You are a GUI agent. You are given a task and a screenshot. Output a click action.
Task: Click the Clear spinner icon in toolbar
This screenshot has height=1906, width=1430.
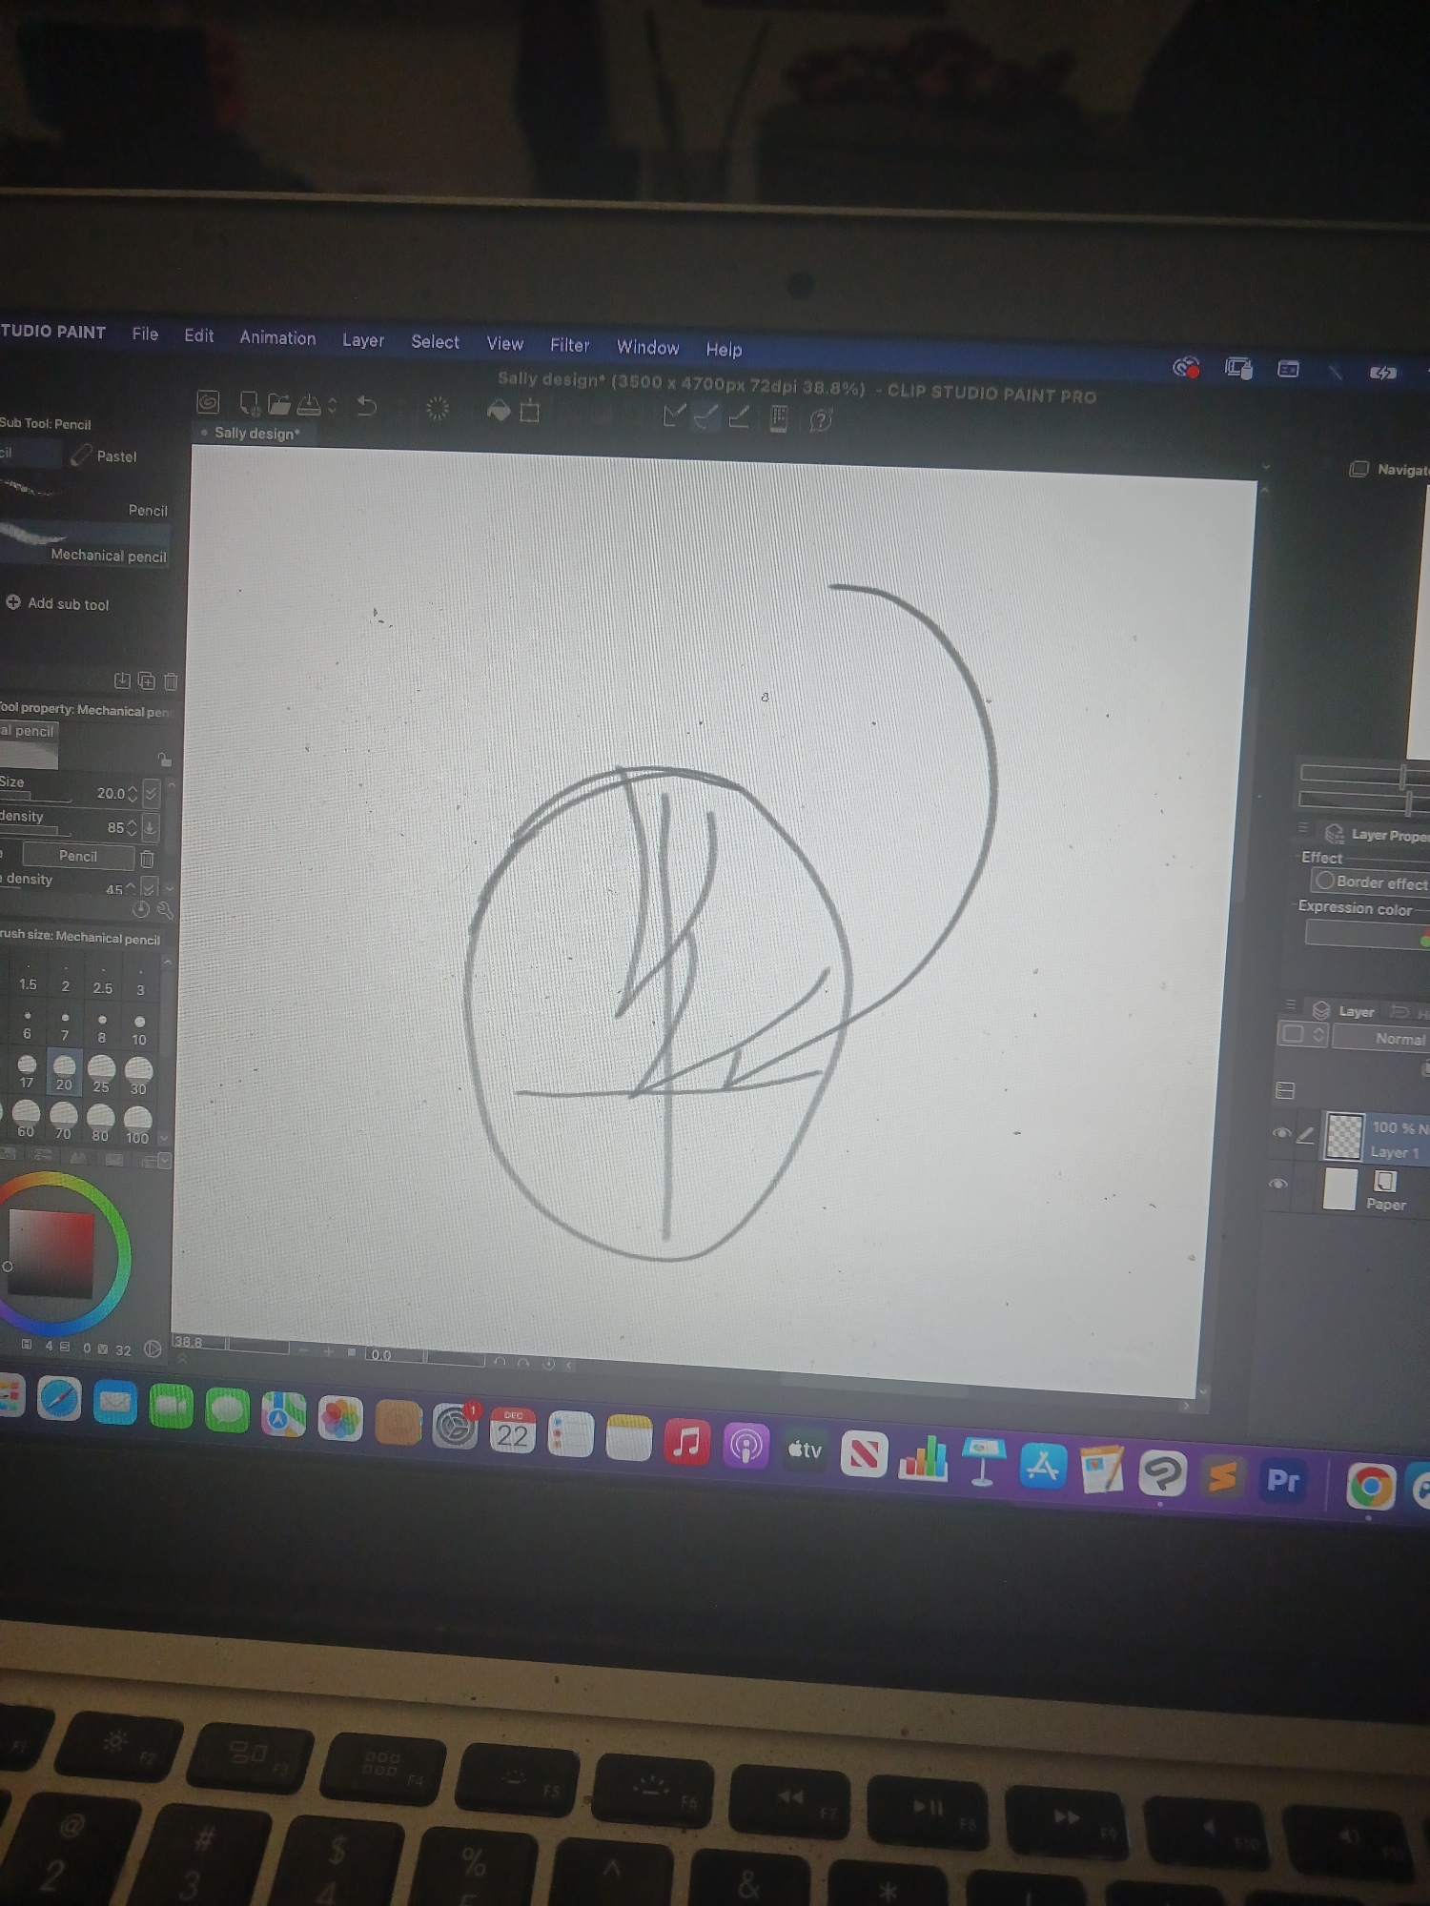tap(437, 408)
